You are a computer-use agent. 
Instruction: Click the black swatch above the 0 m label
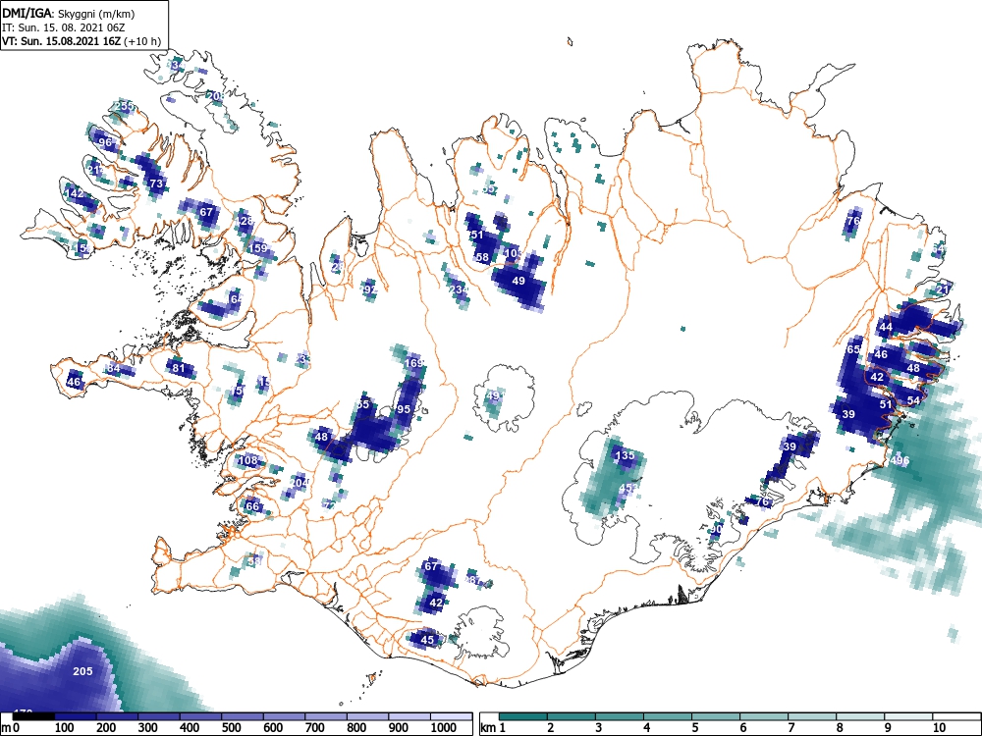click(33, 716)
